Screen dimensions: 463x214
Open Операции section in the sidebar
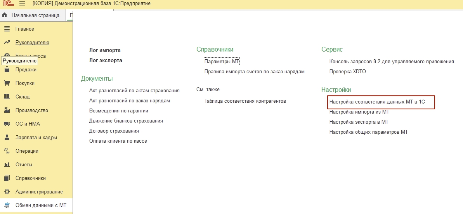[x=27, y=151]
